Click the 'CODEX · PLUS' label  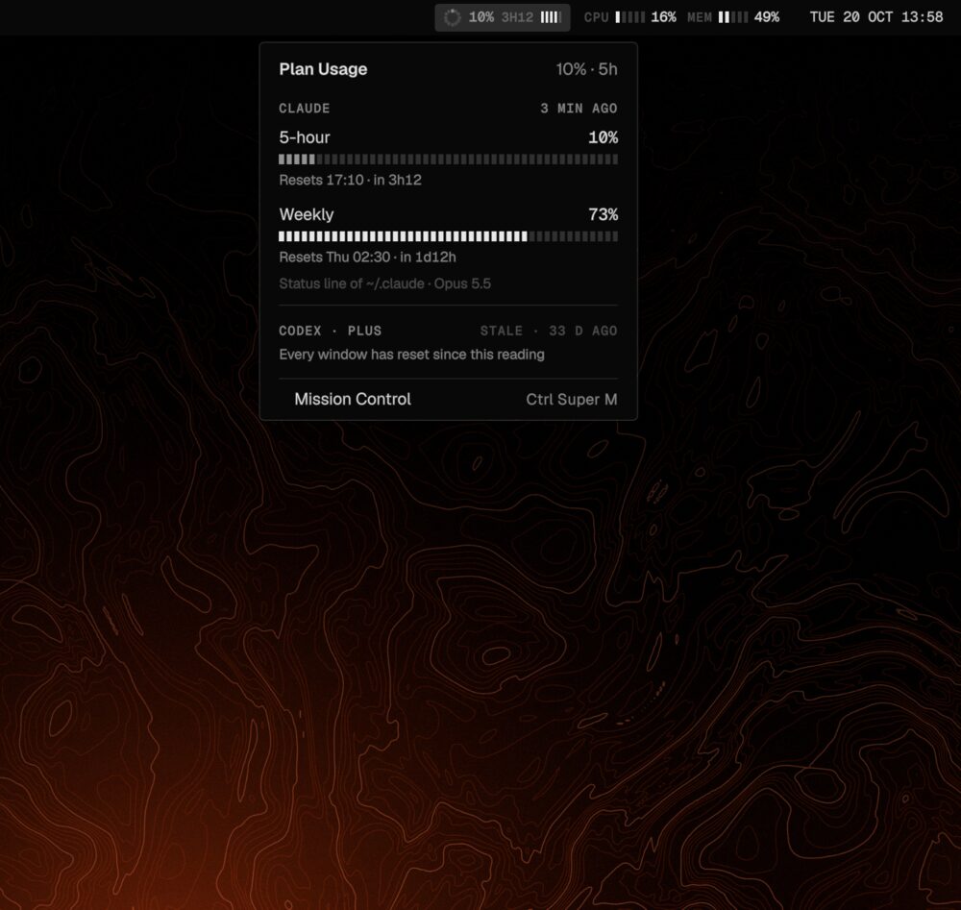pos(331,331)
